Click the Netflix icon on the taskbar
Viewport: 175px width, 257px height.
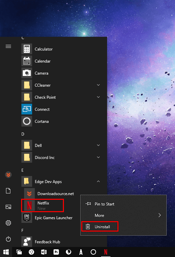pos(106,252)
